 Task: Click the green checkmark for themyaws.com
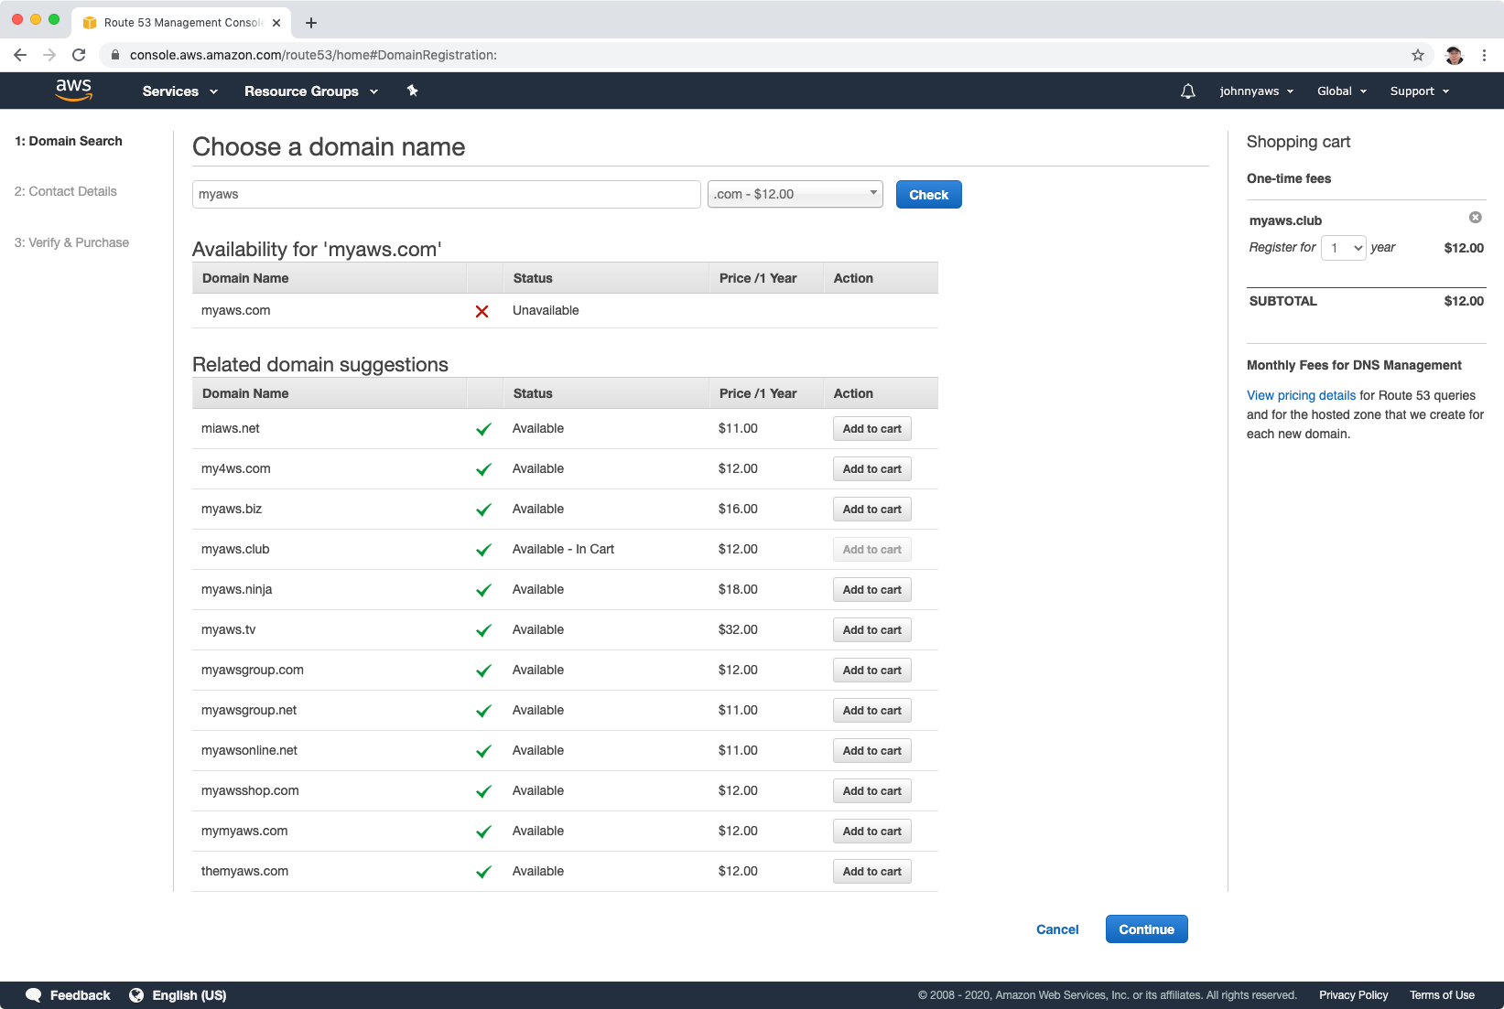point(483,872)
